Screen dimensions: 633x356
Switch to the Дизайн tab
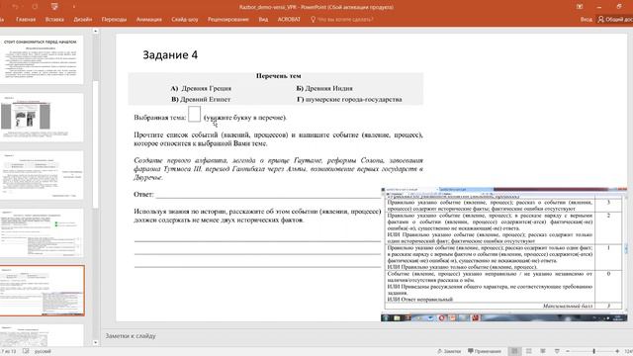click(x=83, y=20)
